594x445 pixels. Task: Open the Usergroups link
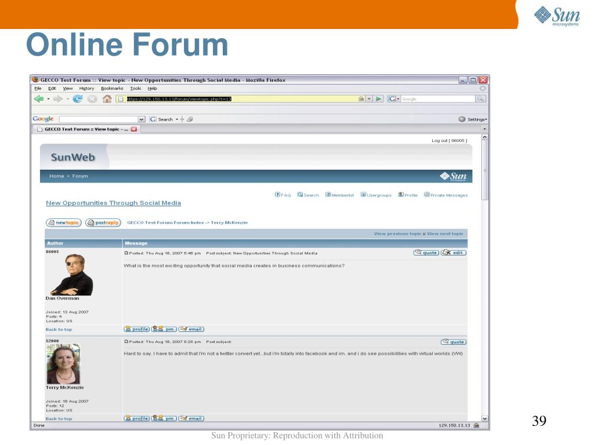click(376, 195)
